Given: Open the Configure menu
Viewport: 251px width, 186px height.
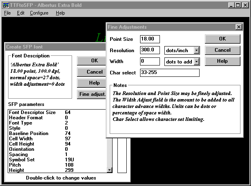Looking at the screenshot, I should point(39,13).
